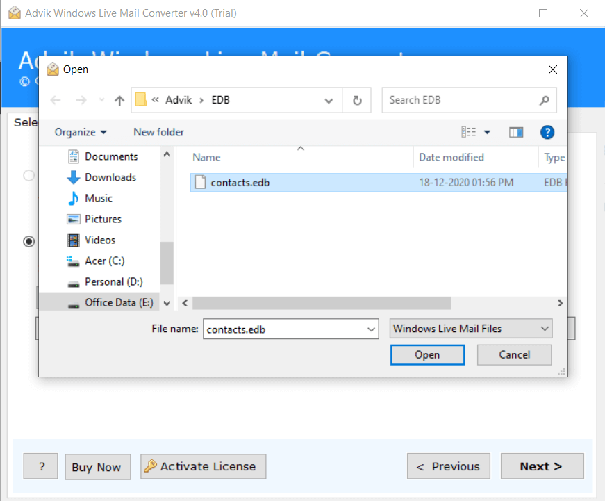Select the Documents folder icon

[x=74, y=156]
